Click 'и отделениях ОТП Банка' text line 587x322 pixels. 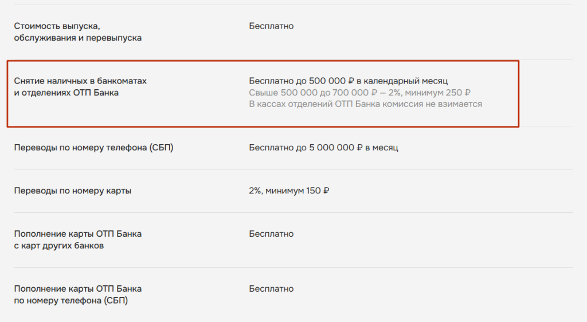[66, 93]
